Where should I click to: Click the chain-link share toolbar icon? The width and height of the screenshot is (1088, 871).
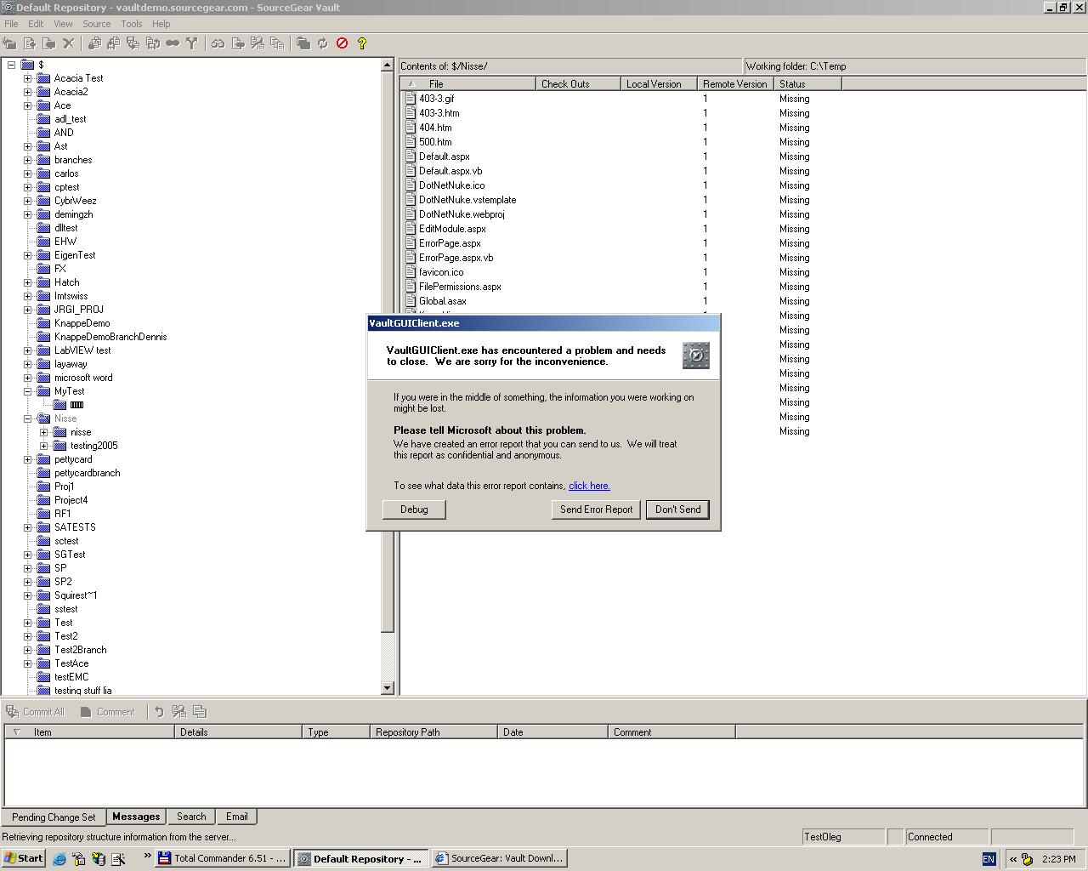pos(172,43)
